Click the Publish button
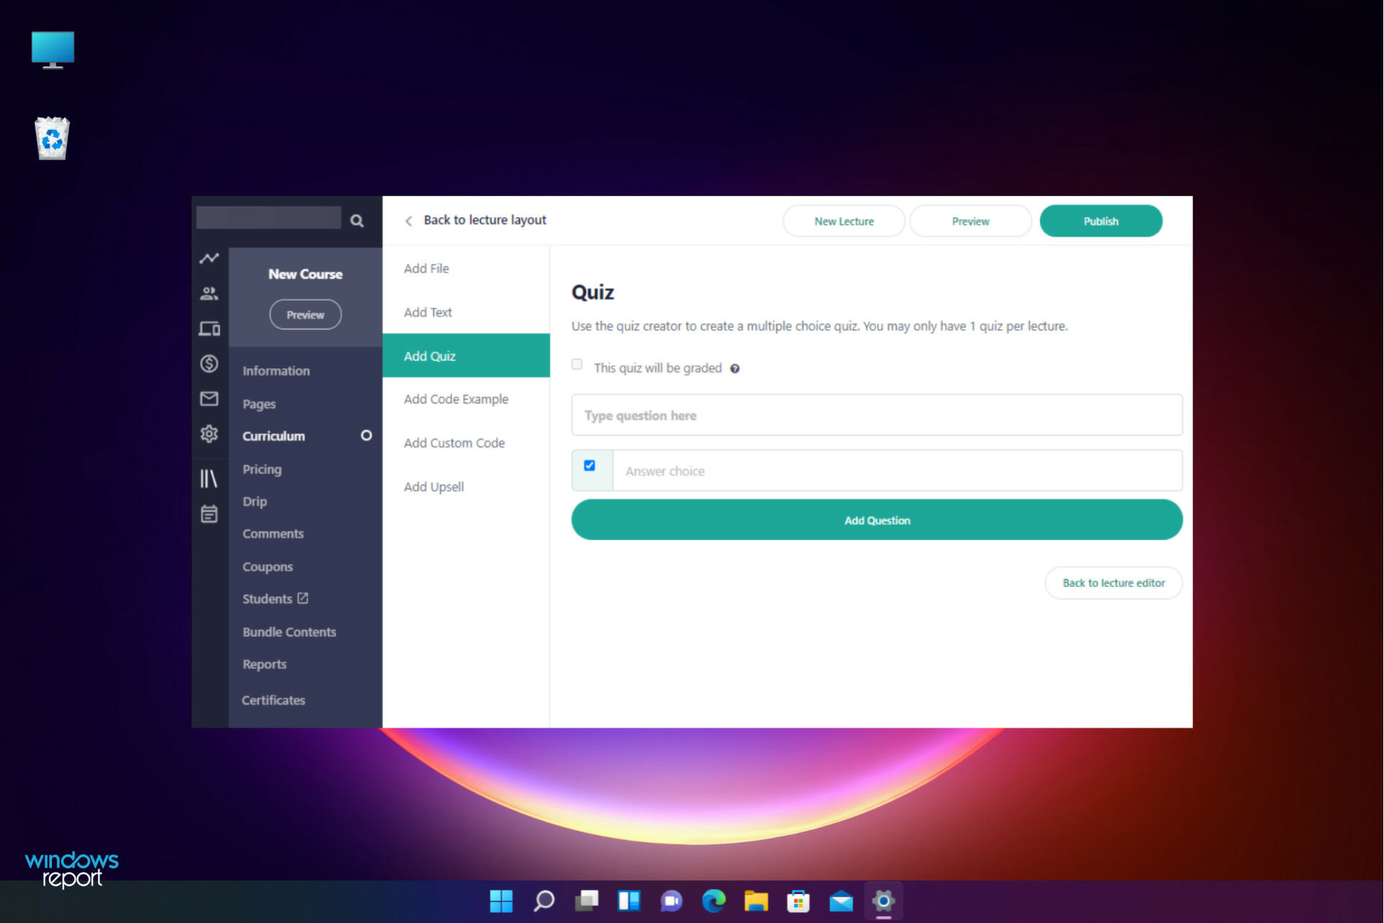 click(1100, 221)
